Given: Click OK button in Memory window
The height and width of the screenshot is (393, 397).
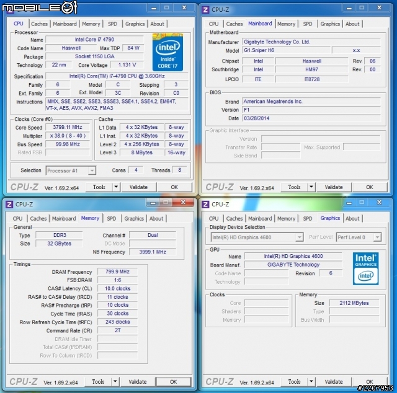Looking at the screenshot, I should coord(174,382).
